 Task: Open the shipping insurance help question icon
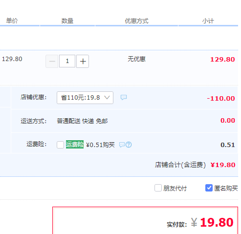tap(129, 145)
